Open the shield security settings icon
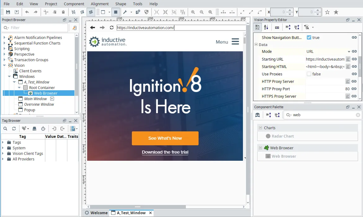363x217 pixels. (146, 12)
